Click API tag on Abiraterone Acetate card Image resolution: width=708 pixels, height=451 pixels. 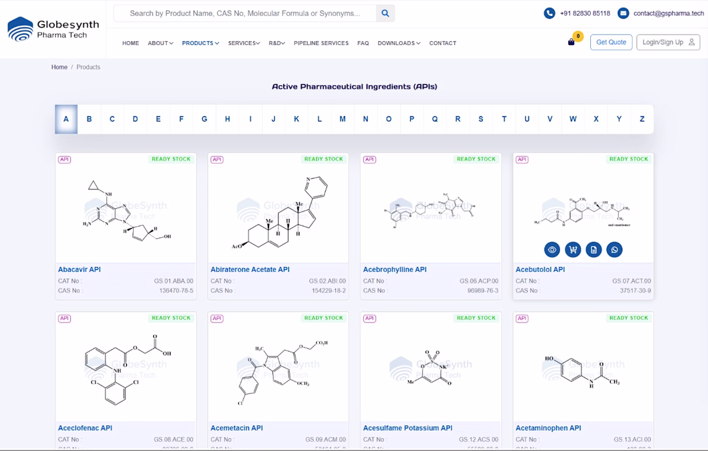[x=217, y=159]
